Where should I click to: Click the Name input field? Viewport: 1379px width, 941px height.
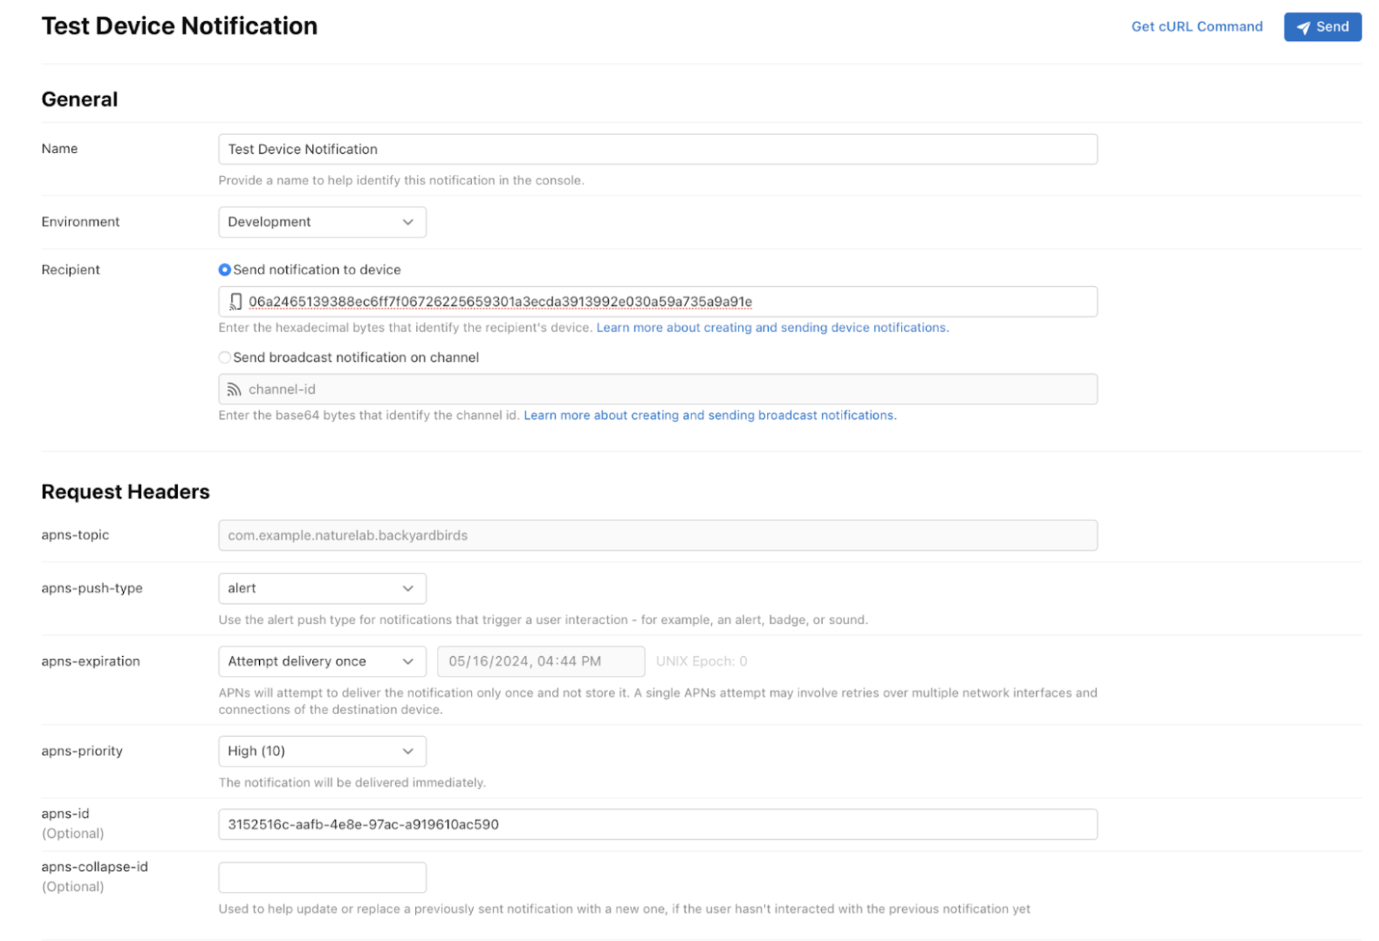pos(657,149)
